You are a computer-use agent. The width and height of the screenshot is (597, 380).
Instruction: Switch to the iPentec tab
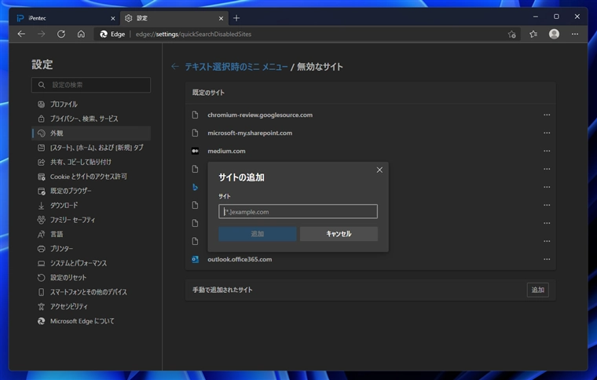tap(64, 18)
